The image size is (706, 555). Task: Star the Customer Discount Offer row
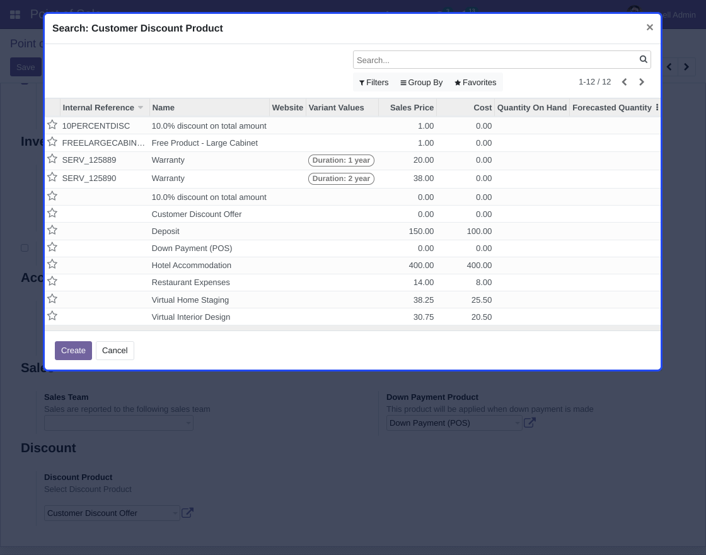(x=52, y=213)
